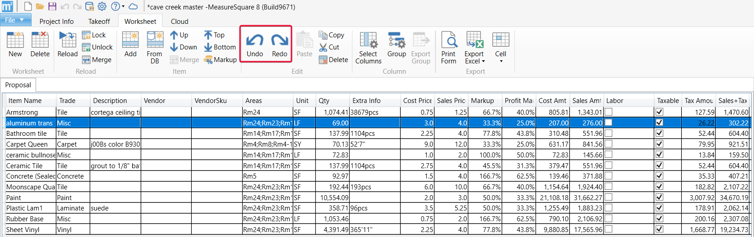Click the Taxable column header
754x237 pixels.
pos(668,101)
